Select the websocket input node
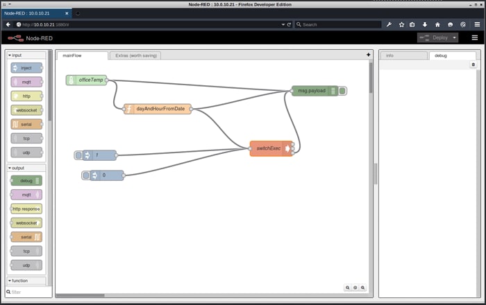This screenshot has width=486, height=305. [x=26, y=110]
